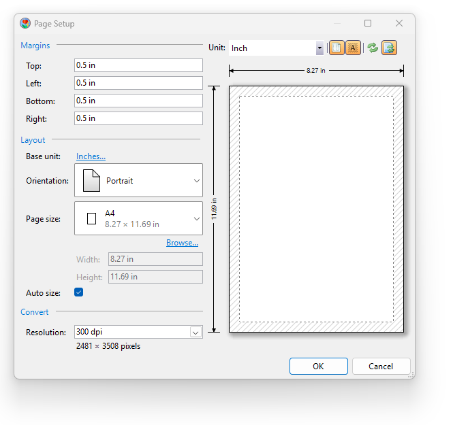Click the 8.27 in width dimension label

pos(316,71)
